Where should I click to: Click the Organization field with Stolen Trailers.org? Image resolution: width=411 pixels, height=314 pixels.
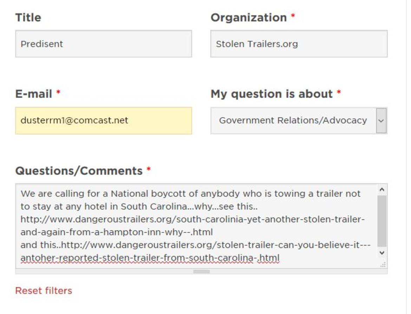299,44
